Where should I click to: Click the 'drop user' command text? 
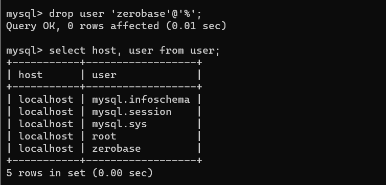tap(77, 14)
